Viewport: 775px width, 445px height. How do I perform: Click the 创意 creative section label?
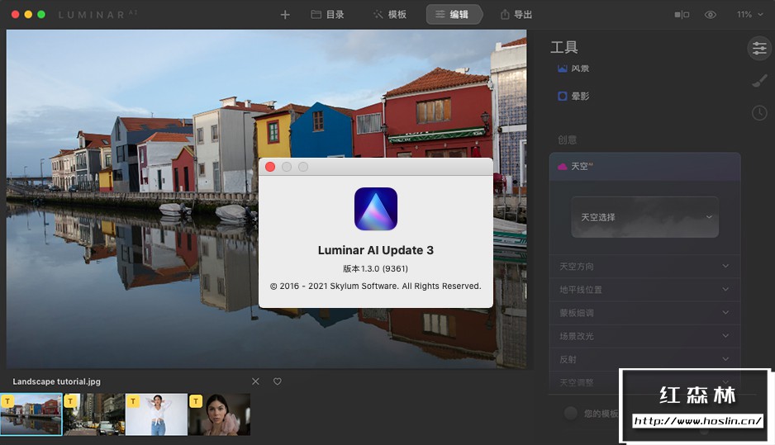click(567, 140)
